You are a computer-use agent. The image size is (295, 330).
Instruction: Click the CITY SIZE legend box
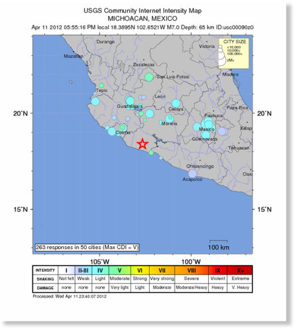pos(234,53)
